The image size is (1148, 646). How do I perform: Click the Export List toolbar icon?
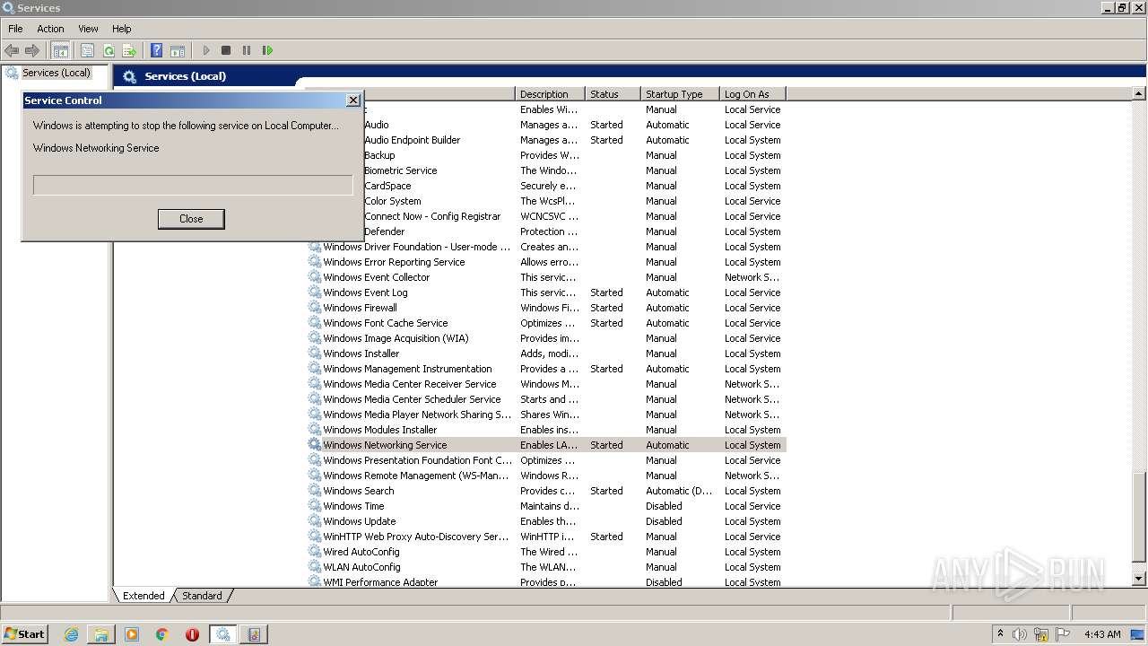(x=129, y=51)
